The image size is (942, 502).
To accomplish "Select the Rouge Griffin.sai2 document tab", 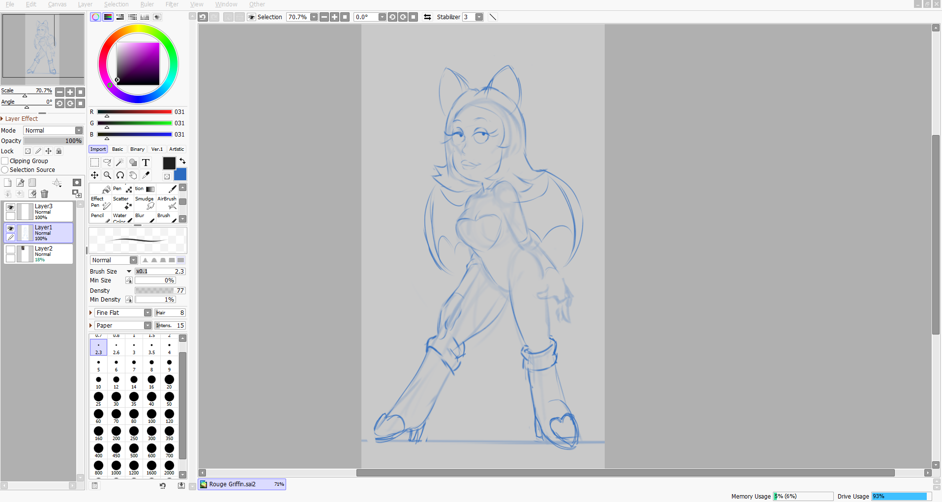I will tap(241, 484).
